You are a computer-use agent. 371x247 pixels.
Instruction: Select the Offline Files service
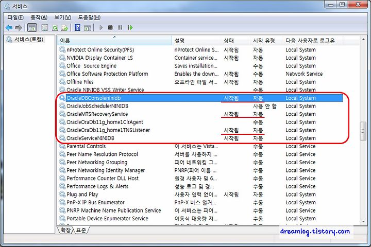tap(200, 82)
